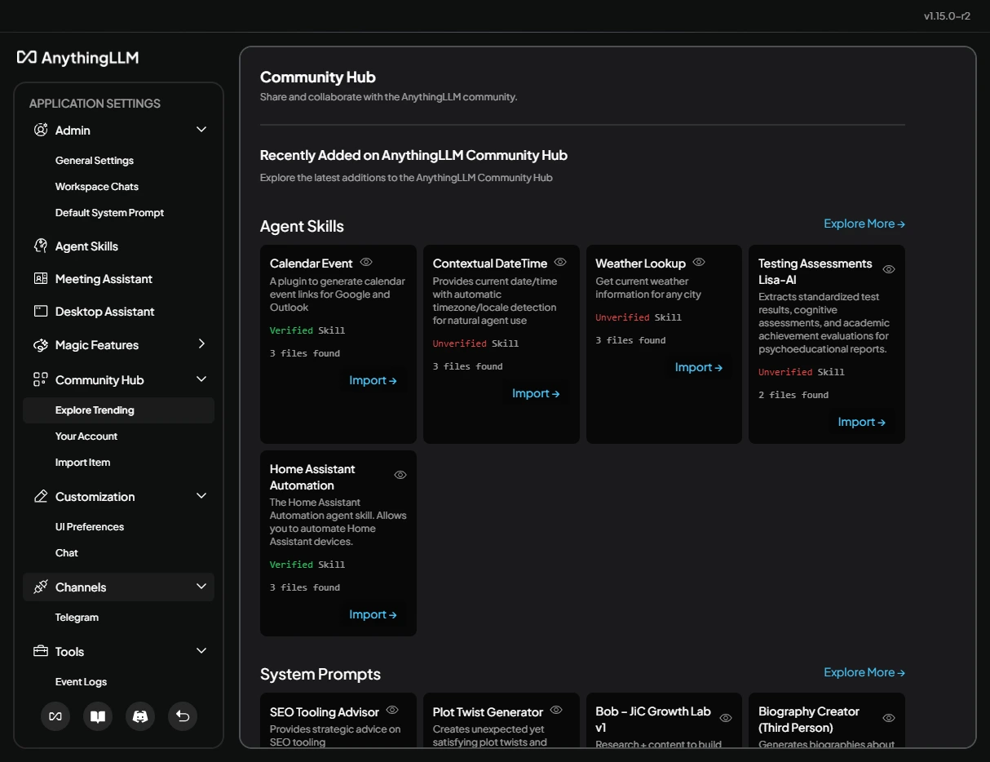Toggle eye icon on Contextual DateTime card
The height and width of the screenshot is (762, 990).
(560, 262)
